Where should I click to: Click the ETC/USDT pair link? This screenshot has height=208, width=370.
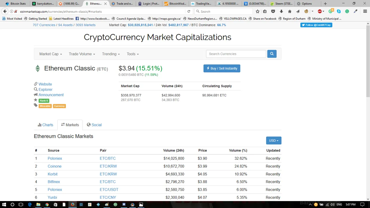pyautogui.click(x=109, y=190)
